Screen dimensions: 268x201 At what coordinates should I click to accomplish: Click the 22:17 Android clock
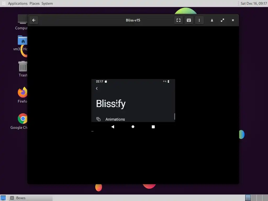click(99, 81)
